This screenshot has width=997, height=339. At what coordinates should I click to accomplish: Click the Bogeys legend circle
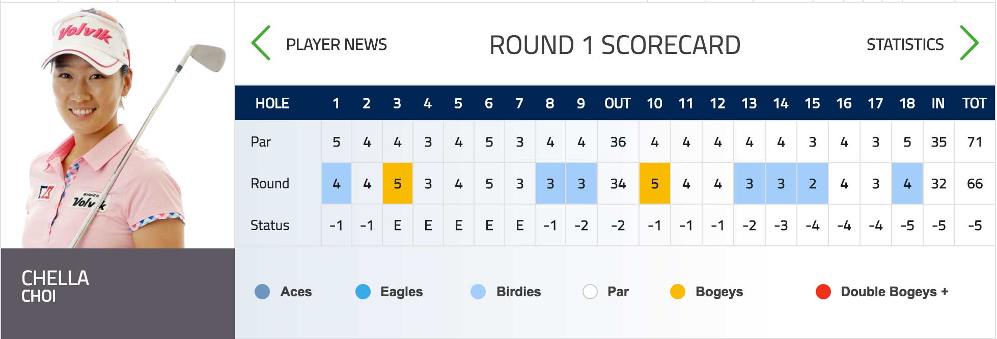[678, 292]
